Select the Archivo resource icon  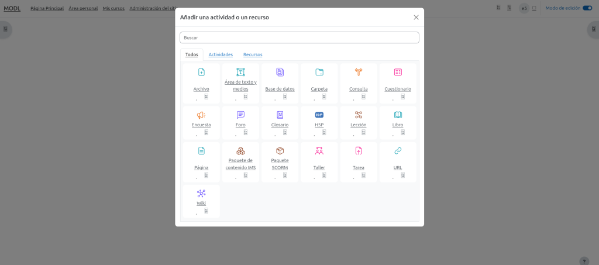(201, 73)
